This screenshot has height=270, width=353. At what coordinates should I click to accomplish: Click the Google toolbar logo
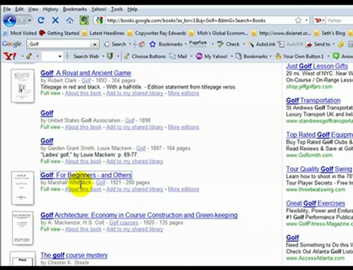tap(12, 44)
